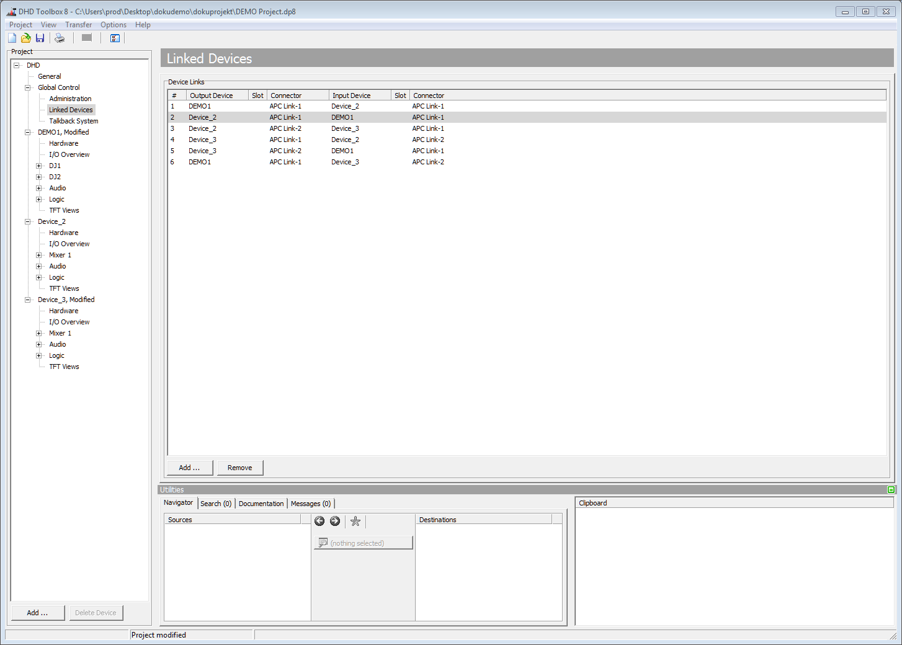The width and height of the screenshot is (902, 645).
Task: Toggle the green Utilities panel button
Action: point(891,489)
